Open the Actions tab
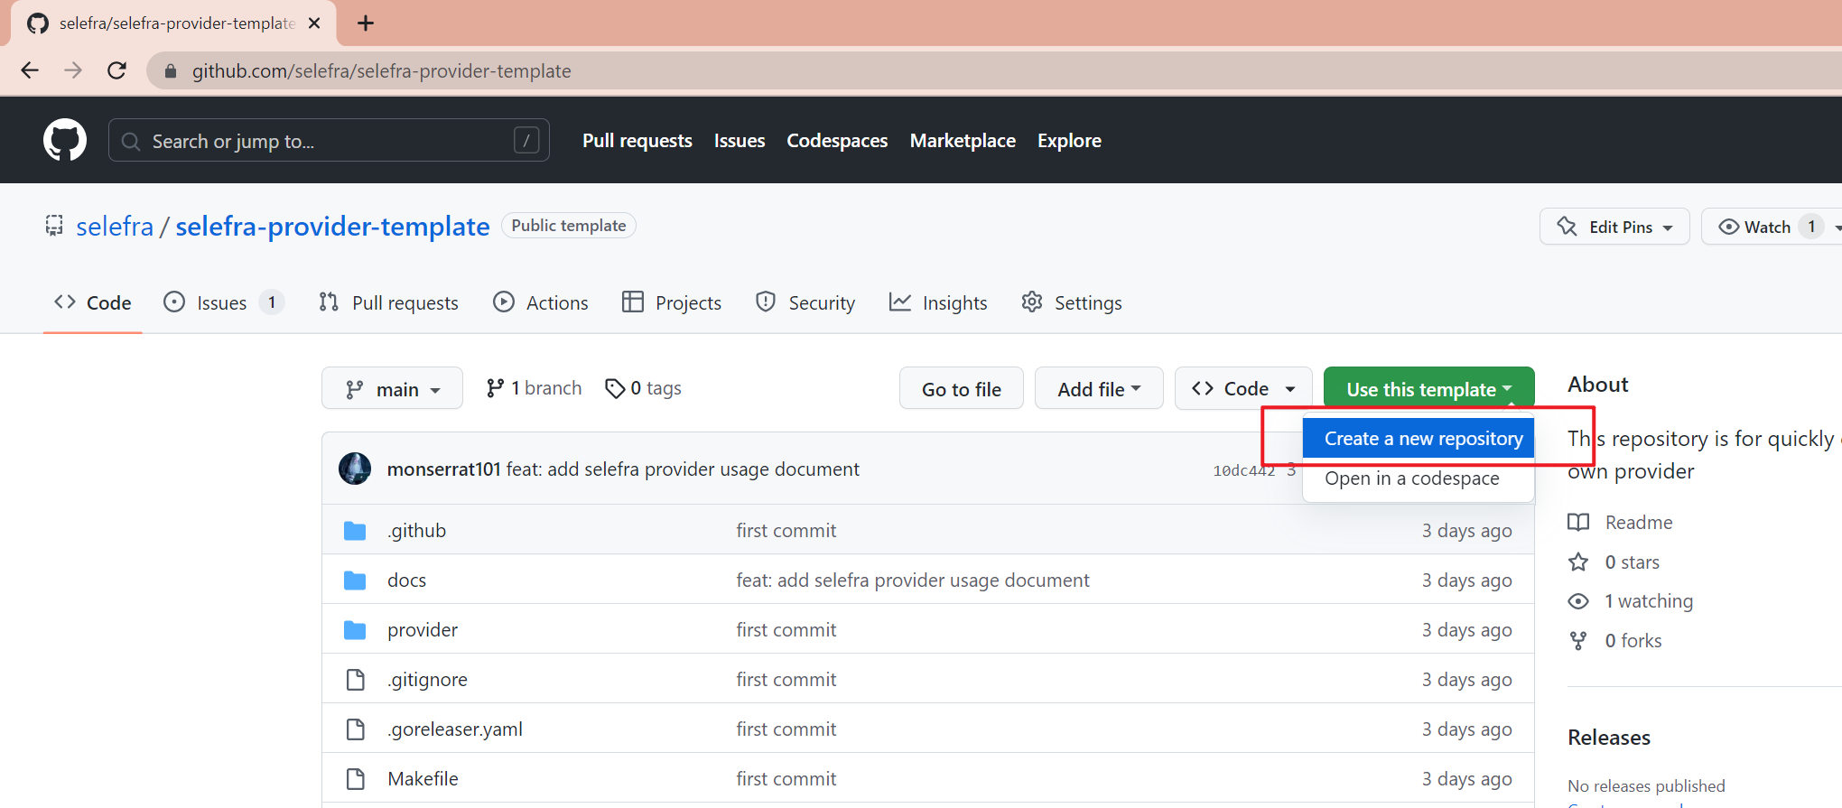Image resolution: width=1842 pixels, height=808 pixels. pyautogui.click(x=541, y=303)
